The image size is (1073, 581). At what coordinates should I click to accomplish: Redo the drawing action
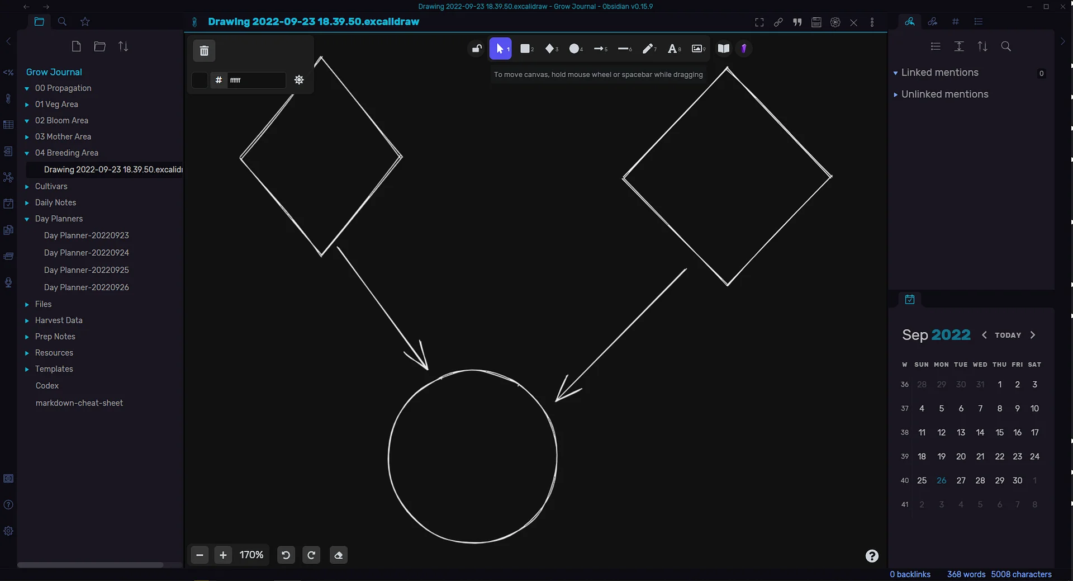(311, 555)
